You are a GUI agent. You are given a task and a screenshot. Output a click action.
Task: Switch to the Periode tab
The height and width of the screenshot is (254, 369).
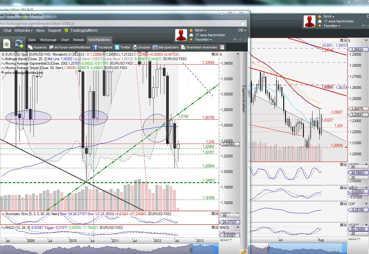(79, 40)
